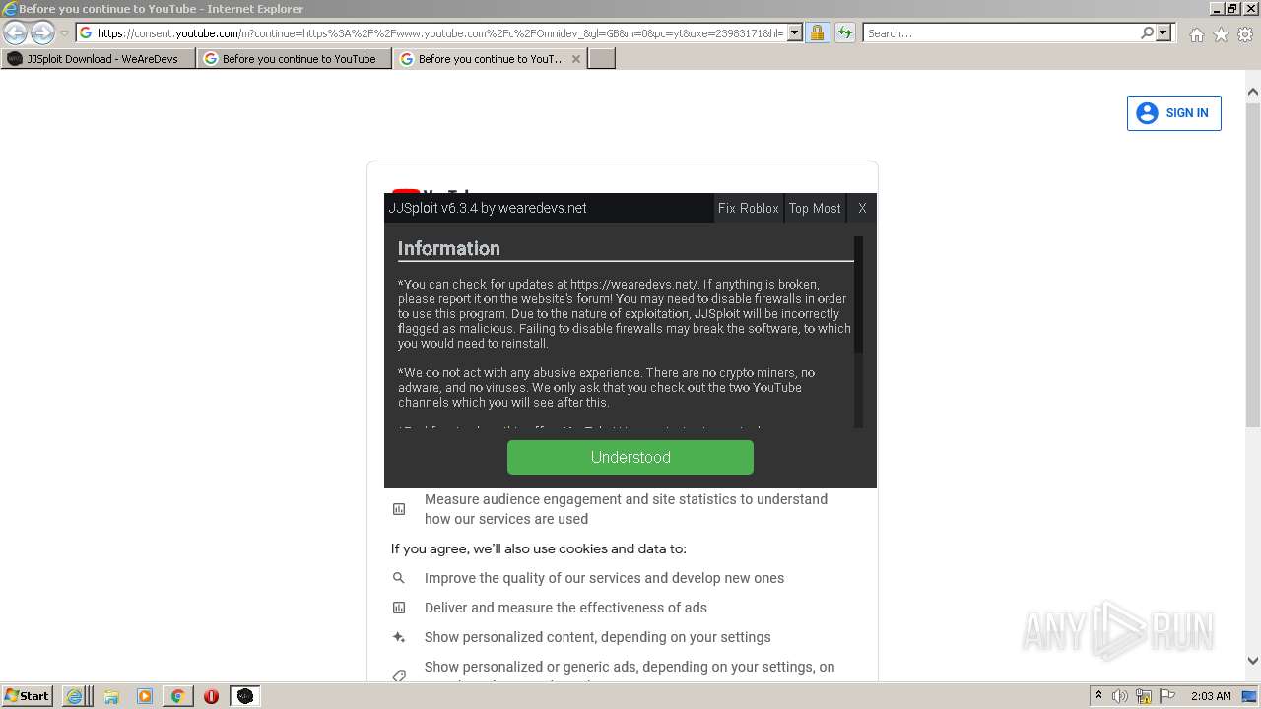Click the magnifier icon beside Improve the quality
Screen dimensions: 1261x709
click(x=399, y=578)
